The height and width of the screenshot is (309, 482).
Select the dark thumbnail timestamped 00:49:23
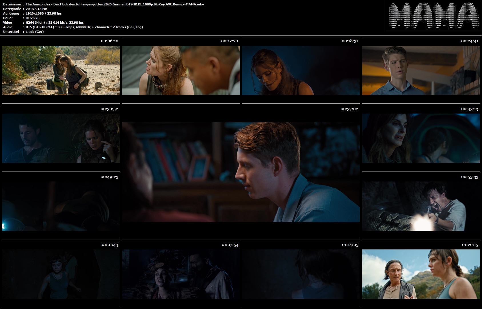pyautogui.click(x=61, y=206)
